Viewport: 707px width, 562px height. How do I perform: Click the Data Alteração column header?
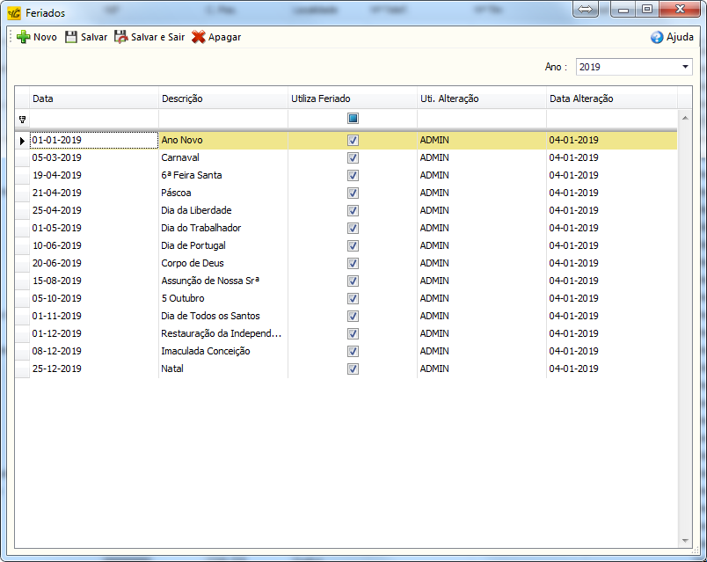611,99
